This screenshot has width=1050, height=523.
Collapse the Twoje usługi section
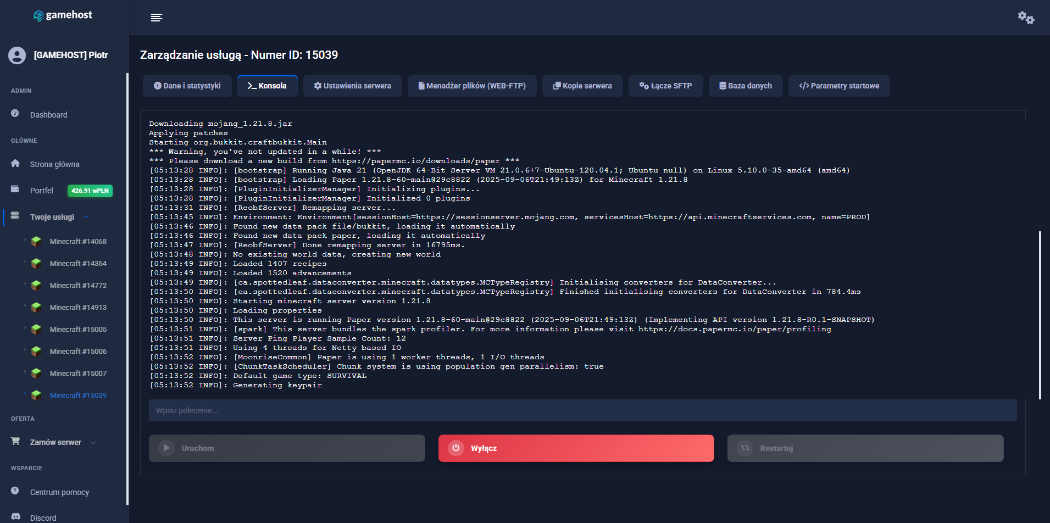pos(86,217)
